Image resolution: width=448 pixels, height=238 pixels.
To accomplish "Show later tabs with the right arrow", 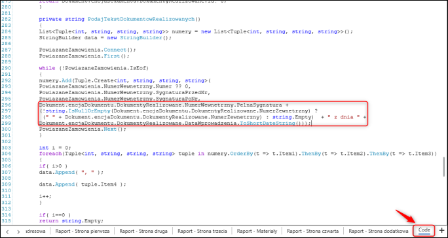I will coord(18,231).
